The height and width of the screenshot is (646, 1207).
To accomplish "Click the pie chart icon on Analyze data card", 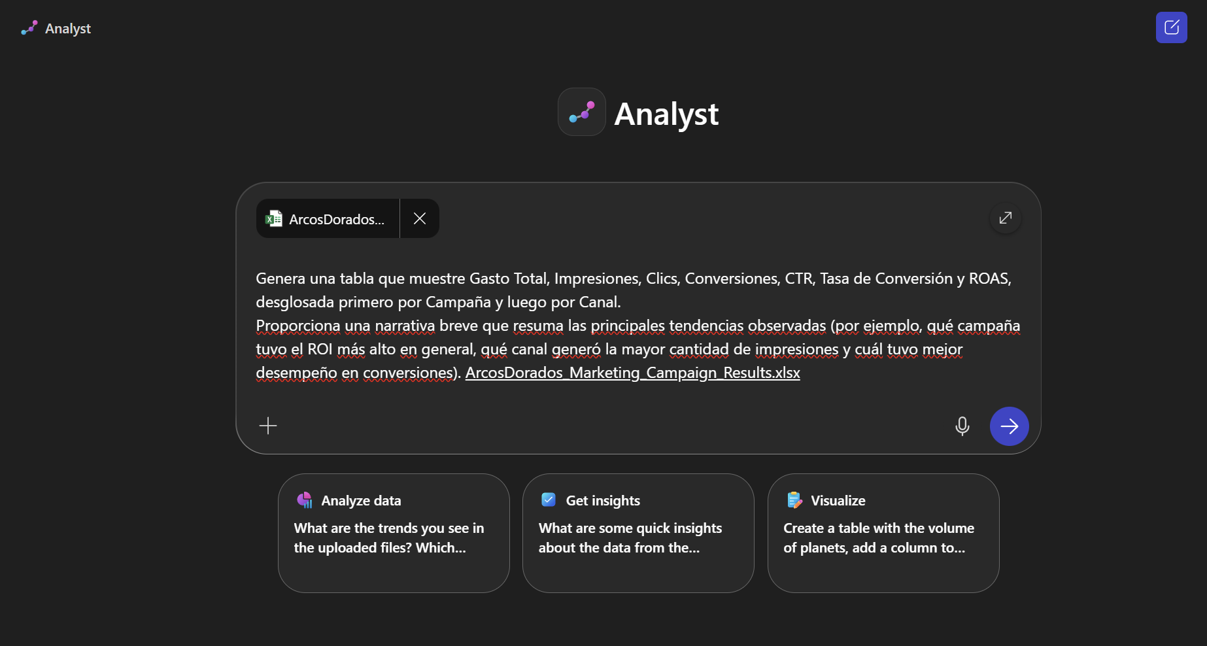I will [x=304, y=500].
